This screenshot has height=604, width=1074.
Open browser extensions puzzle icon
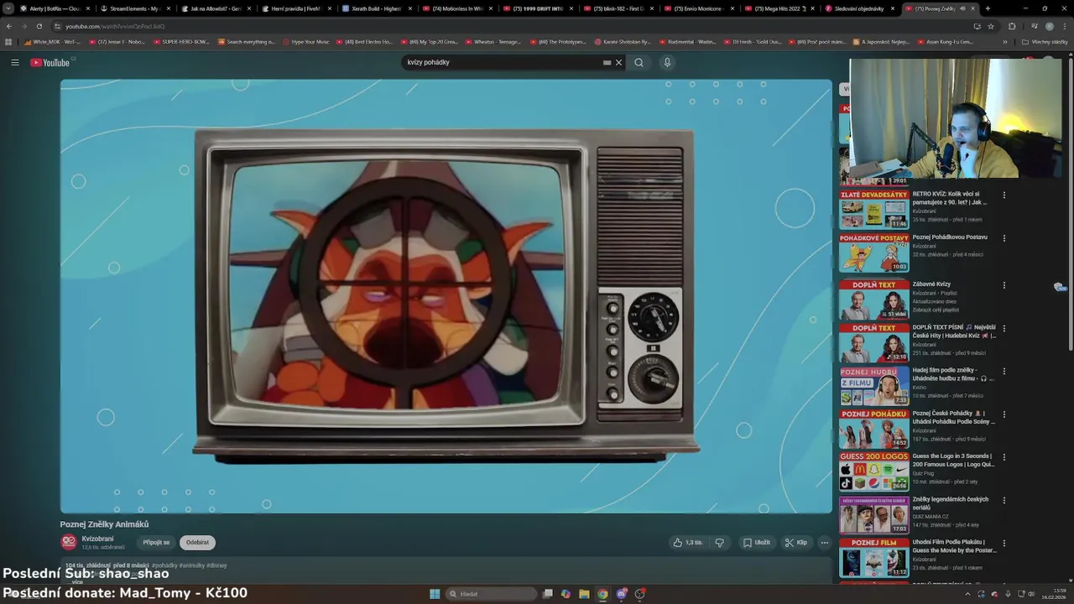click(x=1012, y=26)
